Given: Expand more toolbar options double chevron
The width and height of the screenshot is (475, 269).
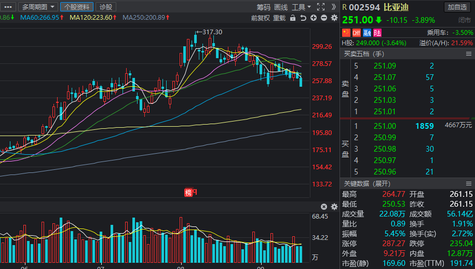Looking at the screenshot, I should point(334,7).
